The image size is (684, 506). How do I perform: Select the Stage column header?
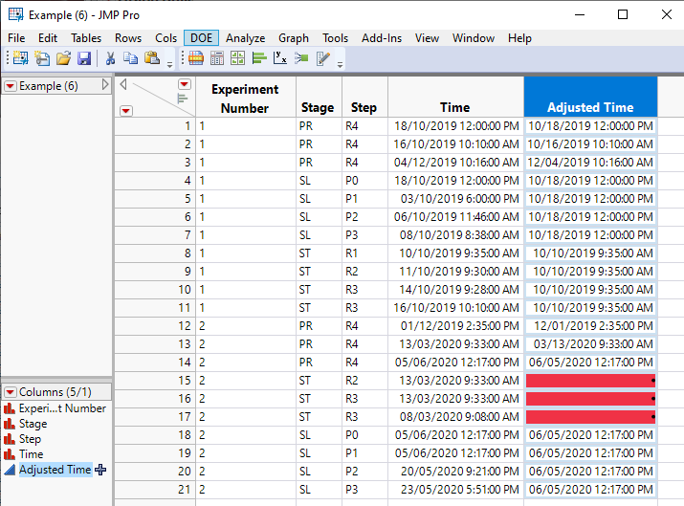(x=319, y=97)
